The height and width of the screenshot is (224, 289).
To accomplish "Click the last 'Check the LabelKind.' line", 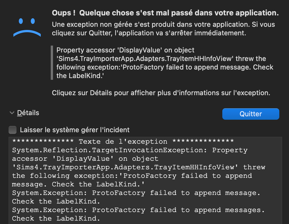I will [x=56, y=219].
